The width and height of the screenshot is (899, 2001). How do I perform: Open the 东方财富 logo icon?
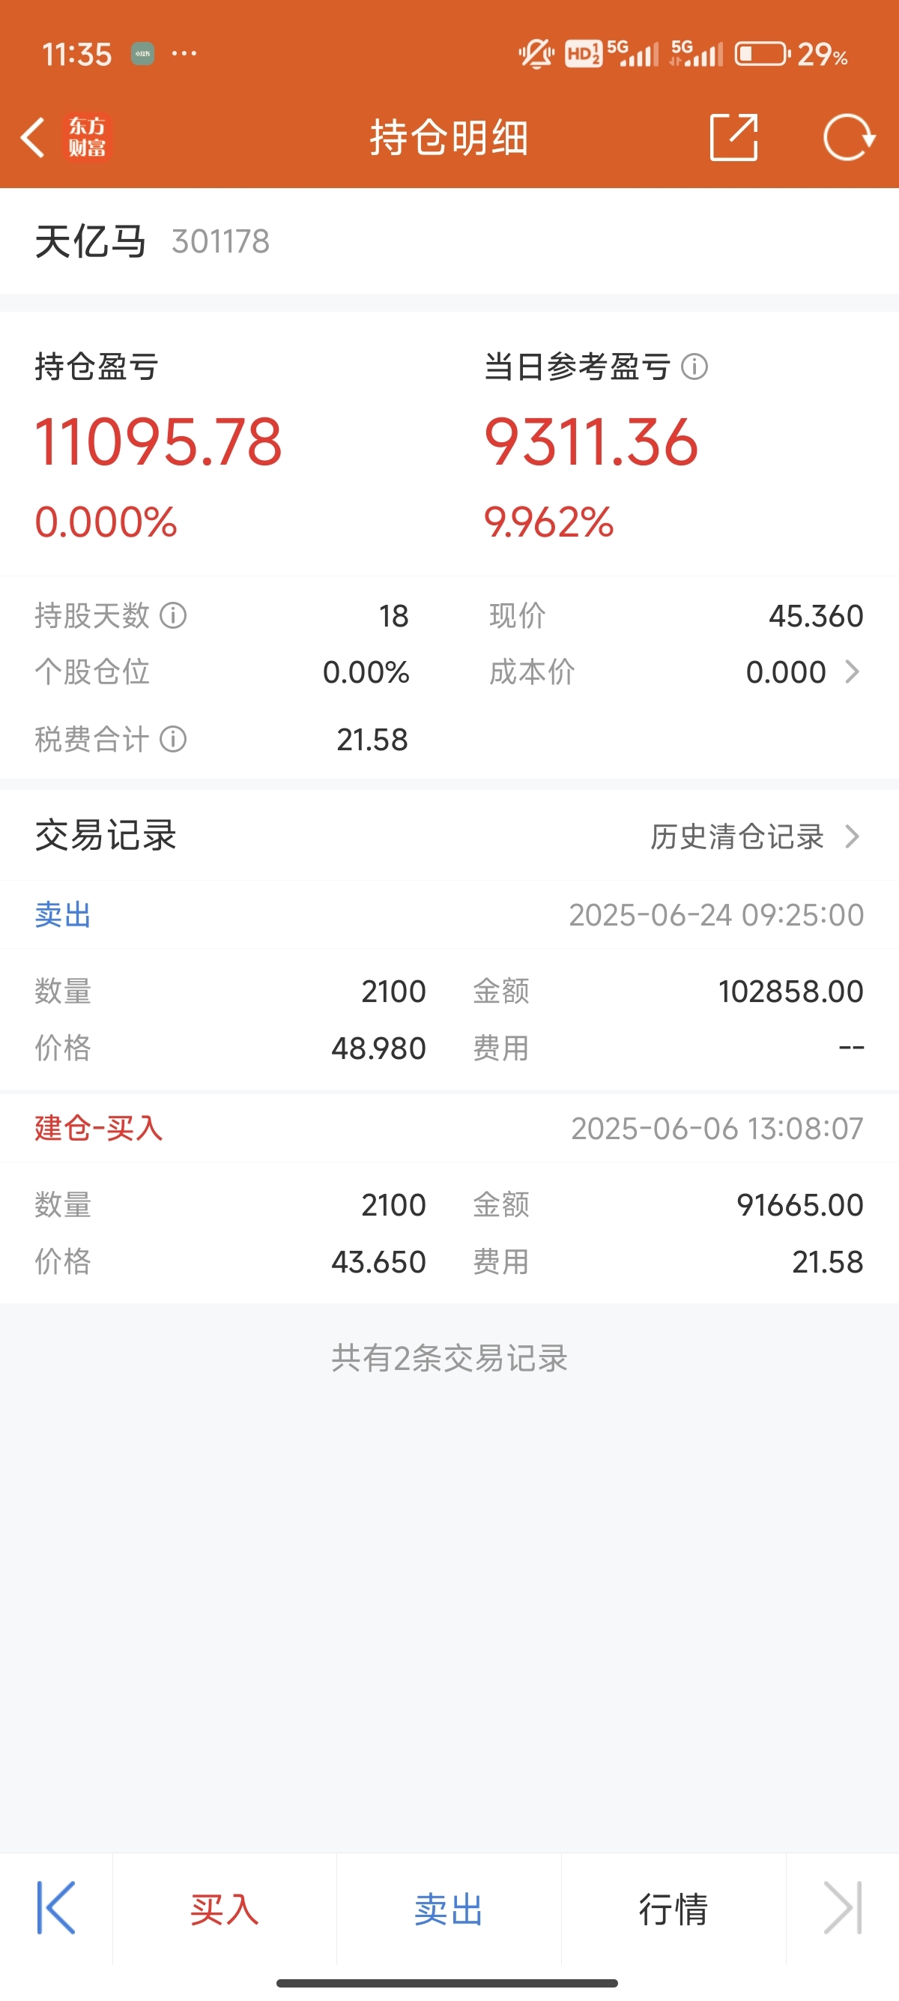tap(87, 138)
